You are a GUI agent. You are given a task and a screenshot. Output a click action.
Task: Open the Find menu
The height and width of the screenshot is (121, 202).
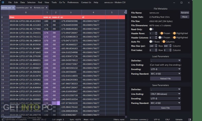pos(40,2)
